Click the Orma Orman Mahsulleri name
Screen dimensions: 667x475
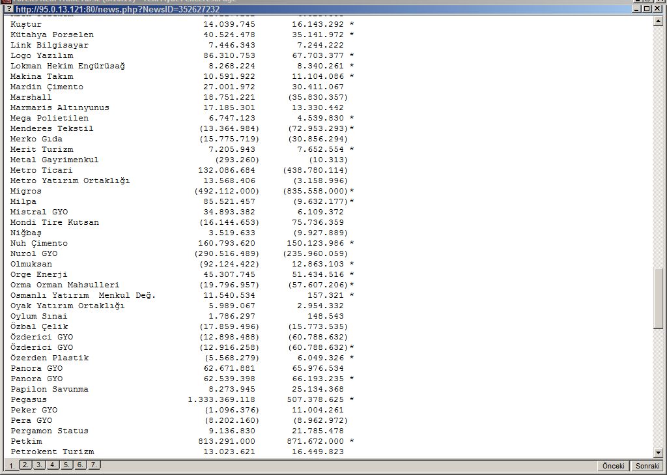point(65,285)
